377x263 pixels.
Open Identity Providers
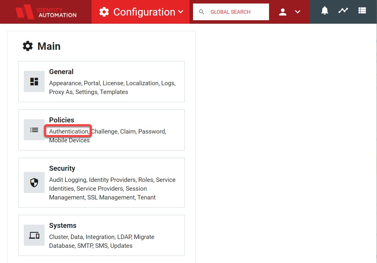click(112, 180)
